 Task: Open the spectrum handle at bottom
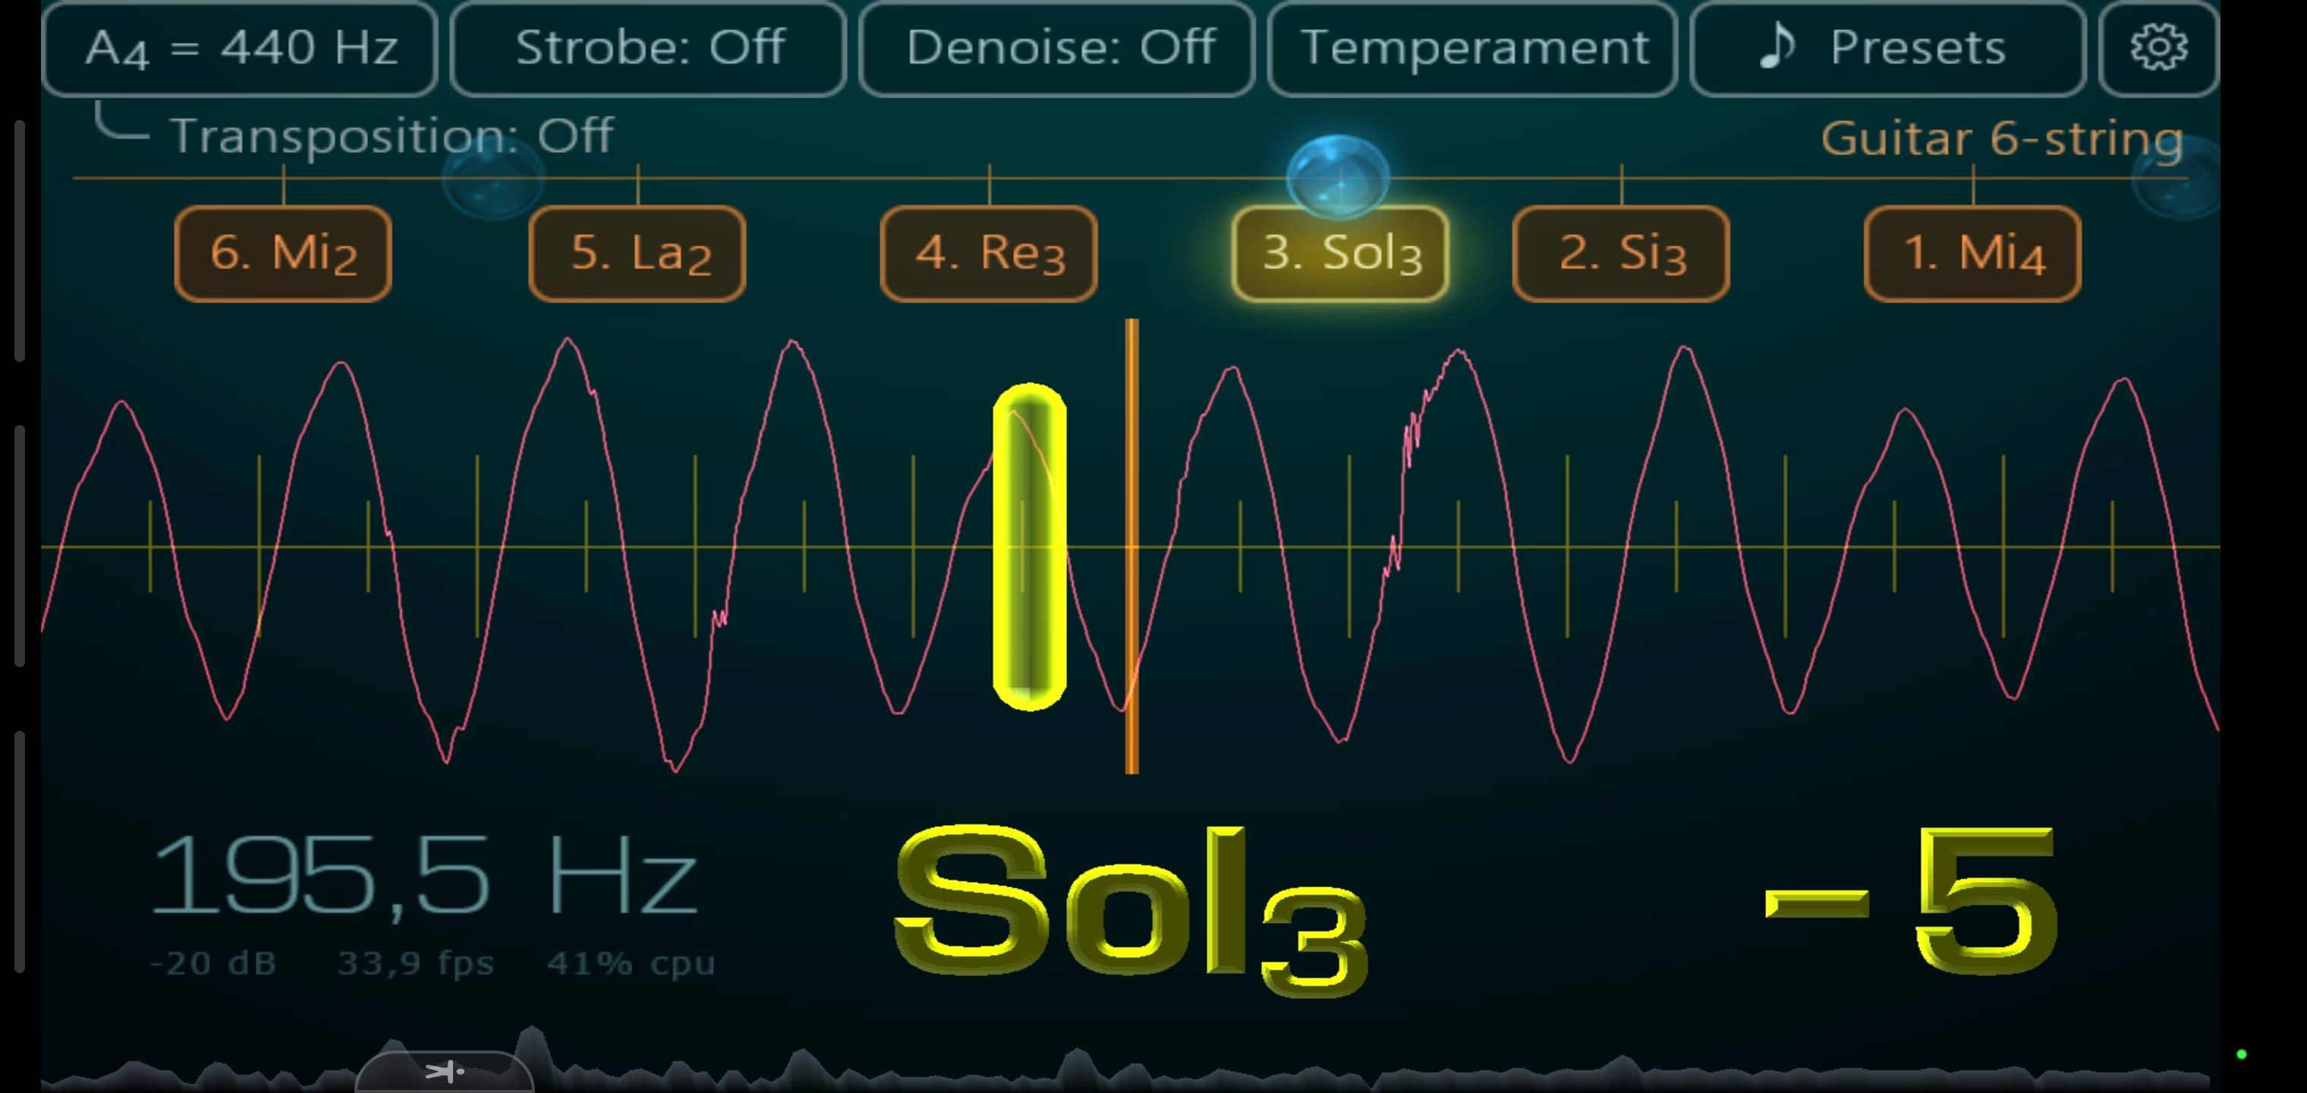click(x=445, y=1072)
